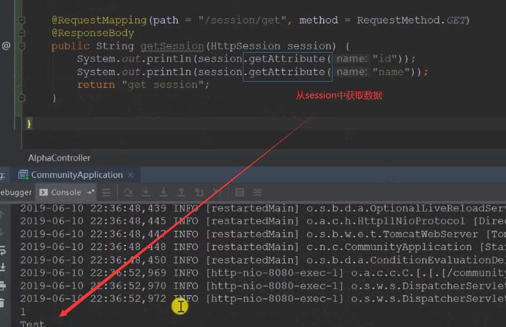Viewport: 506px width, 327px height.
Task: Click the Print icon in console sidebar
Action: 2,285
